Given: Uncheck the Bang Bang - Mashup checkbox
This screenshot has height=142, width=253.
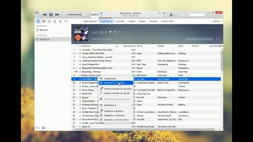Looking at the screenshot, I should coord(80,72).
